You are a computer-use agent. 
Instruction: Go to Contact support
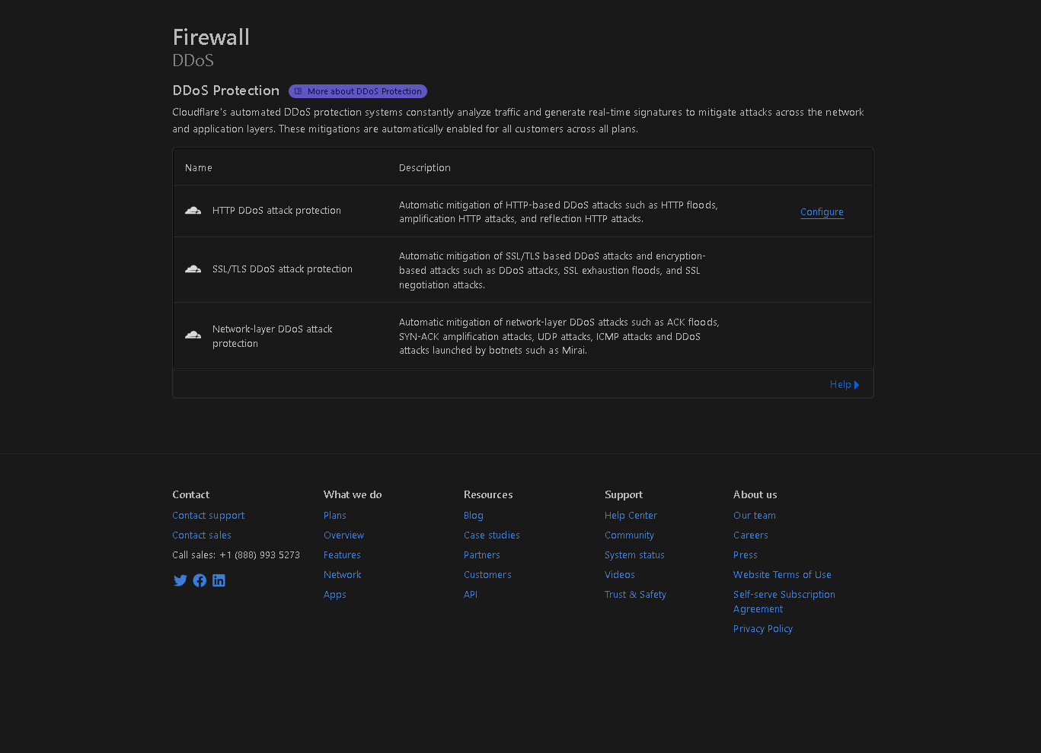[208, 516]
